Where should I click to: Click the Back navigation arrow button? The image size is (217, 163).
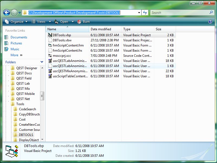(x=7, y=12)
